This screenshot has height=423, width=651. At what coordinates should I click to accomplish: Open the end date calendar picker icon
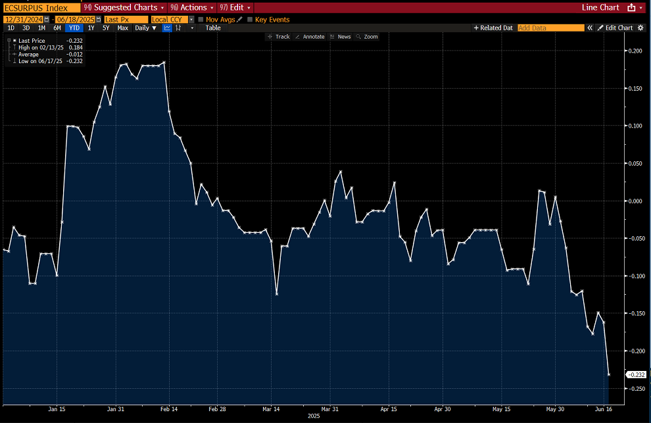[x=99, y=20]
